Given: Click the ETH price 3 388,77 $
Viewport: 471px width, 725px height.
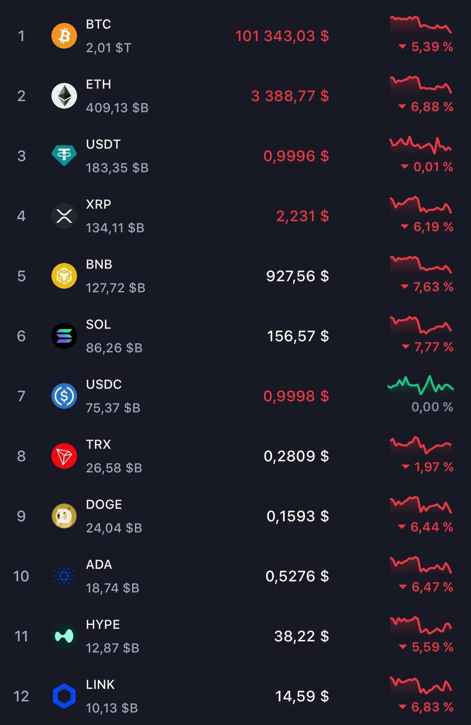Looking at the screenshot, I should click(290, 96).
